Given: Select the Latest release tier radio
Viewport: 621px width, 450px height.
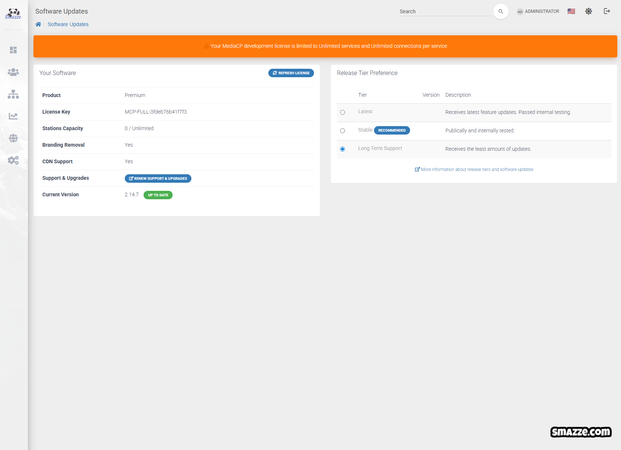Looking at the screenshot, I should (342, 113).
